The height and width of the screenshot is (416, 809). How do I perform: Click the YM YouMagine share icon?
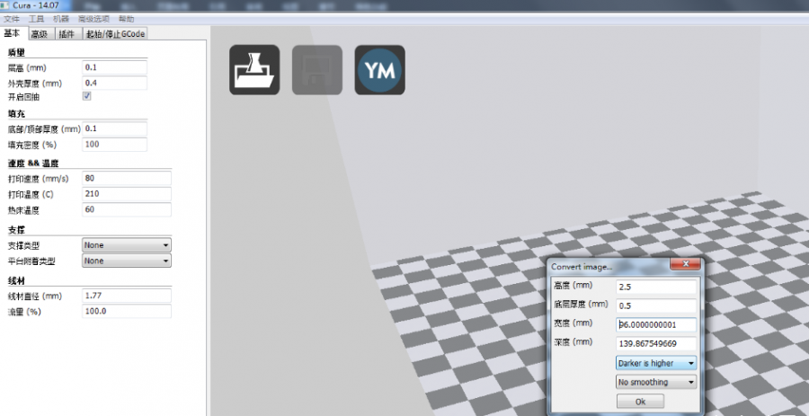click(379, 69)
